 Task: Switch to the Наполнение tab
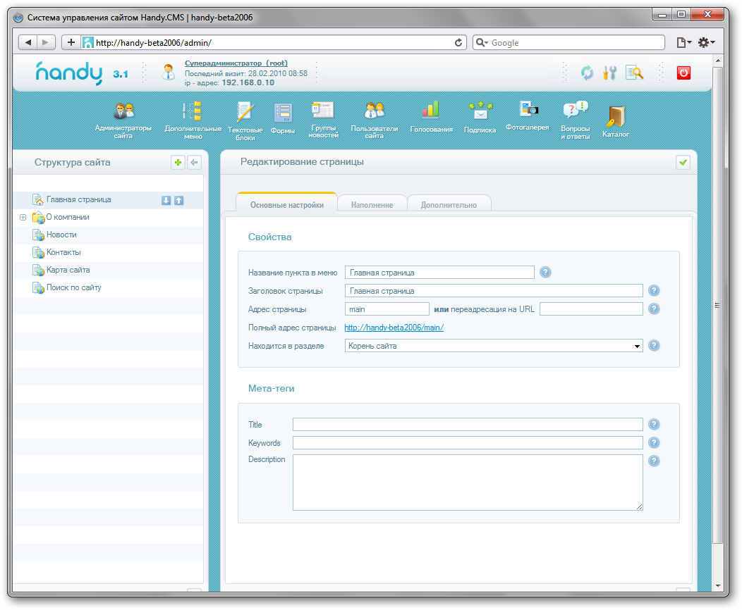click(x=372, y=205)
